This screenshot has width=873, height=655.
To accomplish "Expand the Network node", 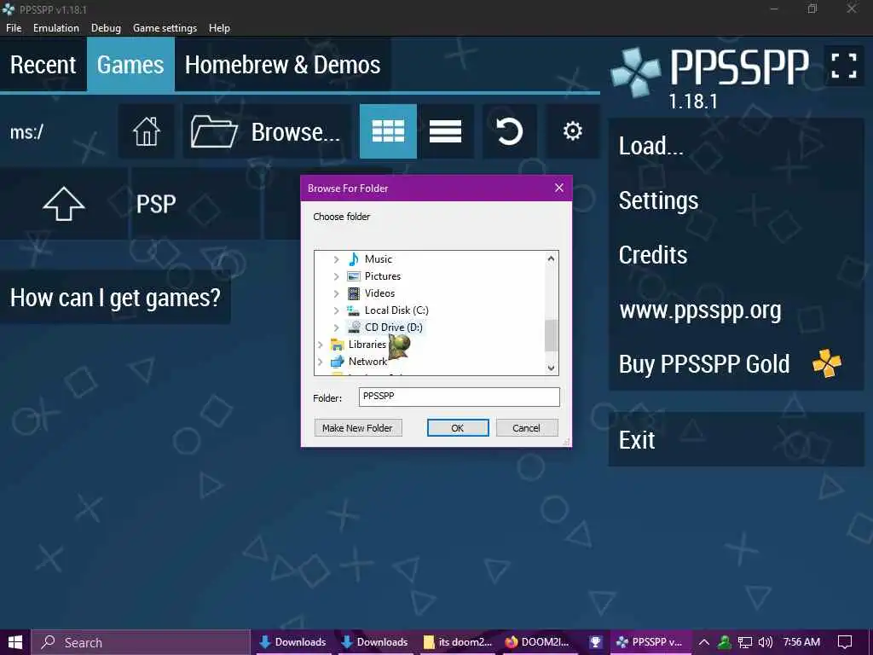I will click(x=321, y=362).
